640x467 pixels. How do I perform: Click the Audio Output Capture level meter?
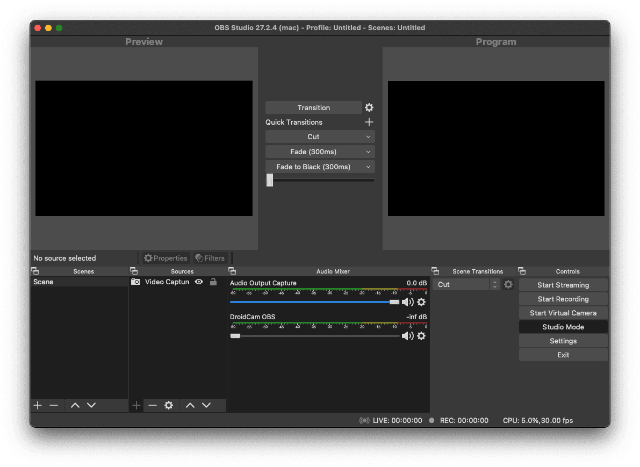pos(329,291)
